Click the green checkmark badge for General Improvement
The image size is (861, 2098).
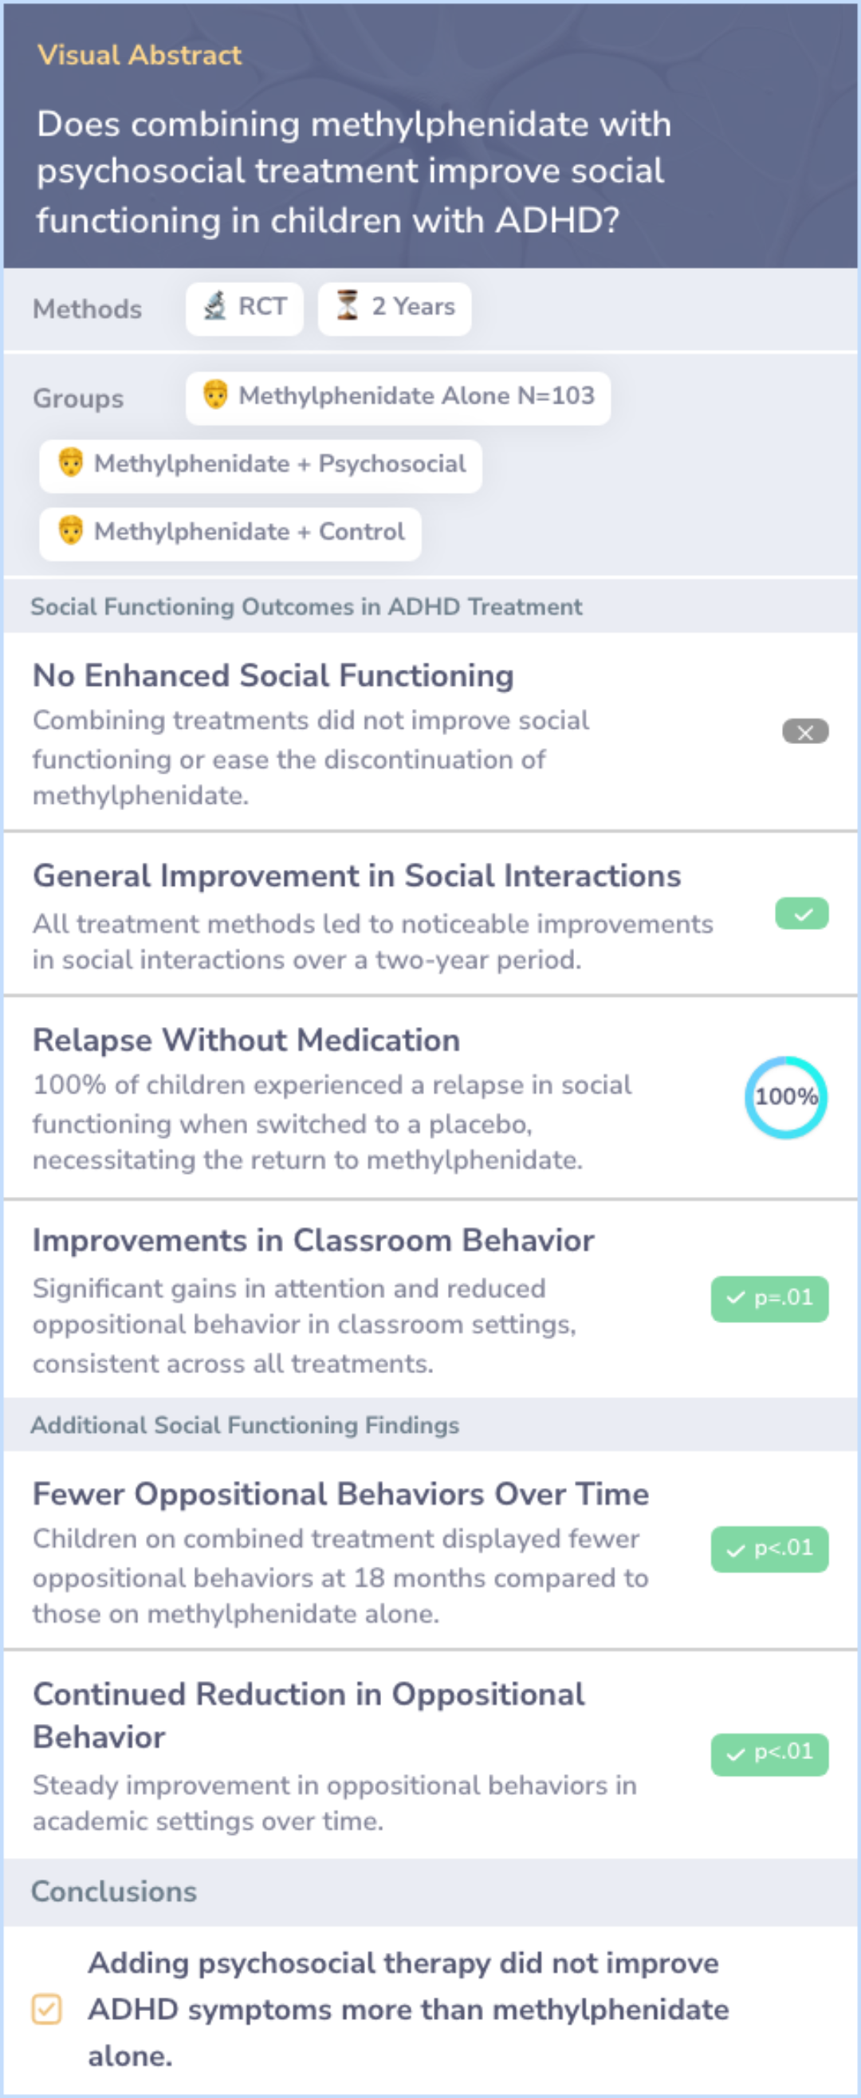(801, 914)
